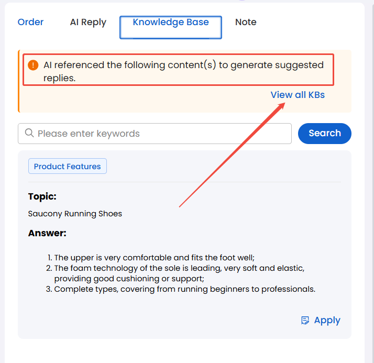Viewport: 374px width, 363px height.
Task: Open the AI Reply tab
Action: pos(88,22)
